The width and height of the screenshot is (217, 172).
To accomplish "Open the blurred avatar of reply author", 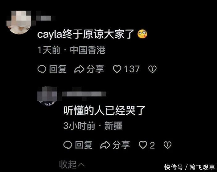I will click(x=47, y=96).
